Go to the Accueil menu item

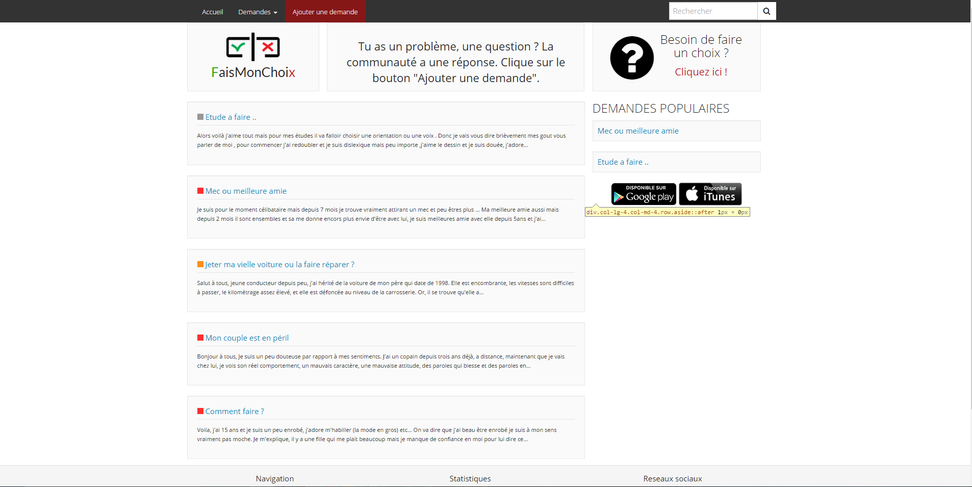pos(212,12)
